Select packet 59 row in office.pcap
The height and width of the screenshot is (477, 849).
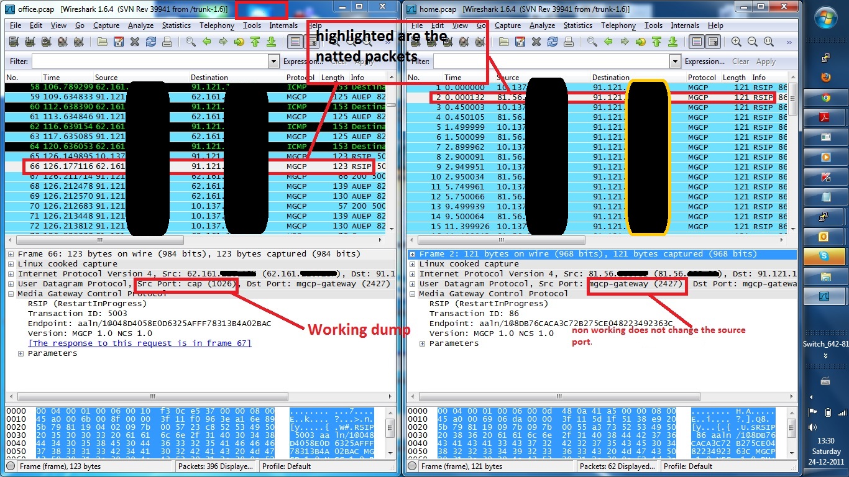(196, 97)
